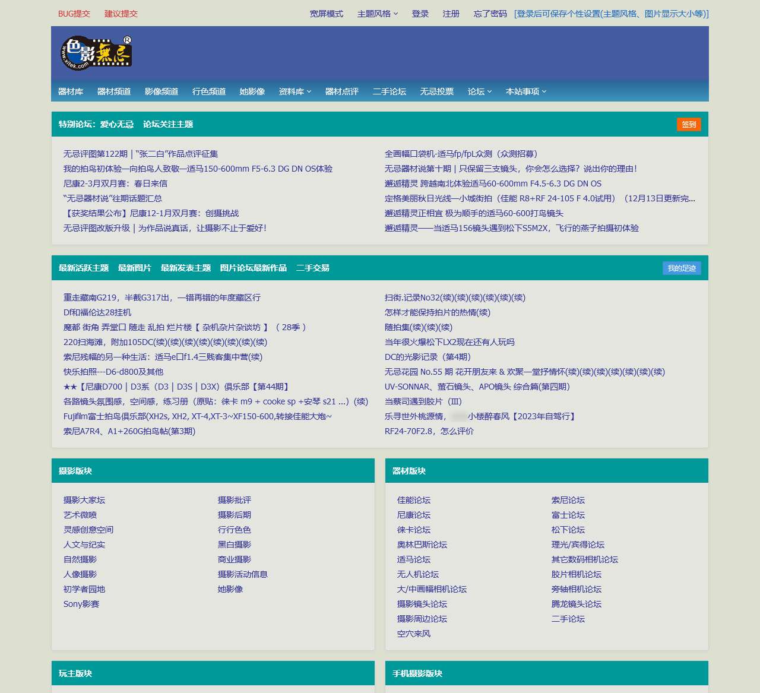Open the Sony影赛 forum
The height and width of the screenshot is (693, 760).
81,604
